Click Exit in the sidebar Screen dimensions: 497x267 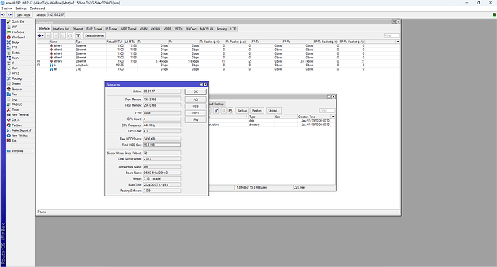(14, 140)
